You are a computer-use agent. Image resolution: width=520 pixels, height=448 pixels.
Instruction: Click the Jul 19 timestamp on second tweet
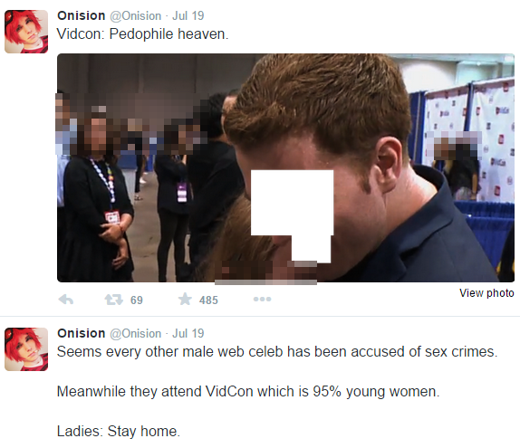click(188, 334)
